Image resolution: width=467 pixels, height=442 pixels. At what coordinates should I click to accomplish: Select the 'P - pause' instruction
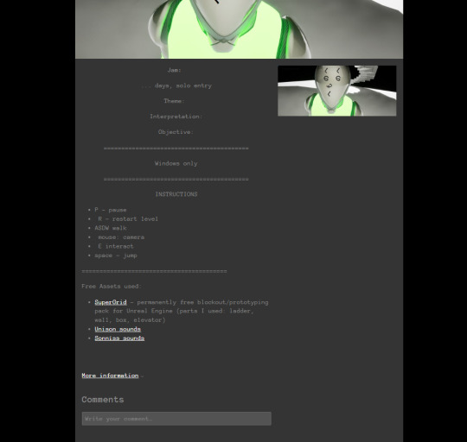tap(111, 210)
